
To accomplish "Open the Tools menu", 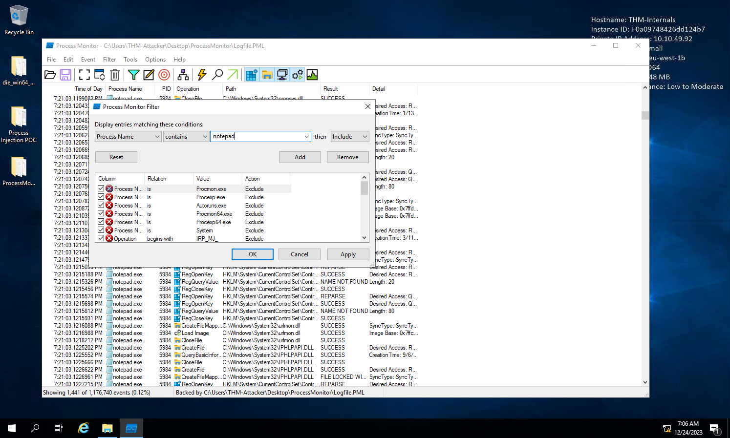I will point(130,60).
